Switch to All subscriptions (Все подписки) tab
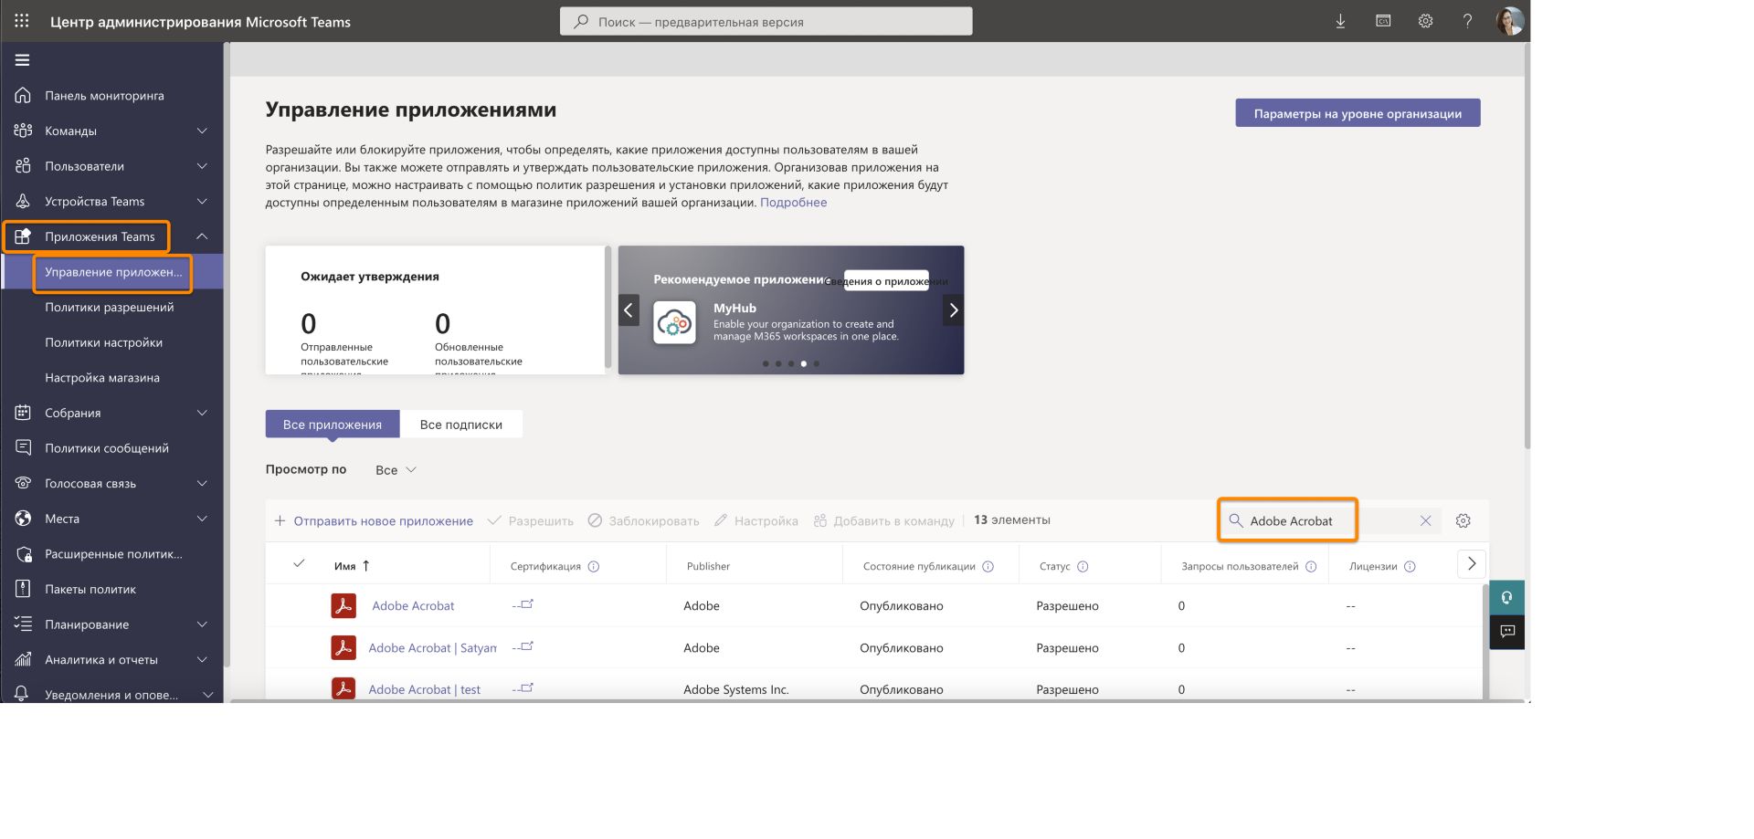Viewport: 1754px width, 839px height. tap(461, 425)
